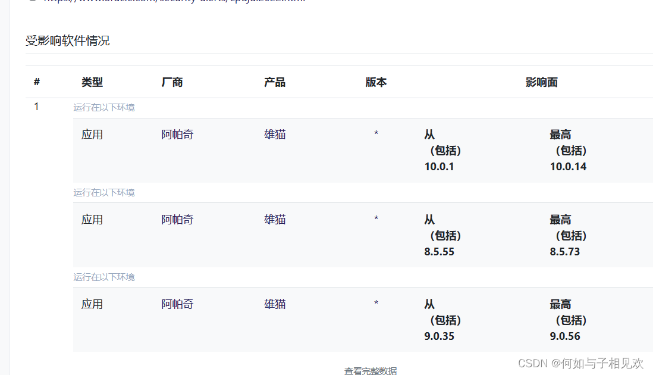Click the 影响面 column header

541,82
